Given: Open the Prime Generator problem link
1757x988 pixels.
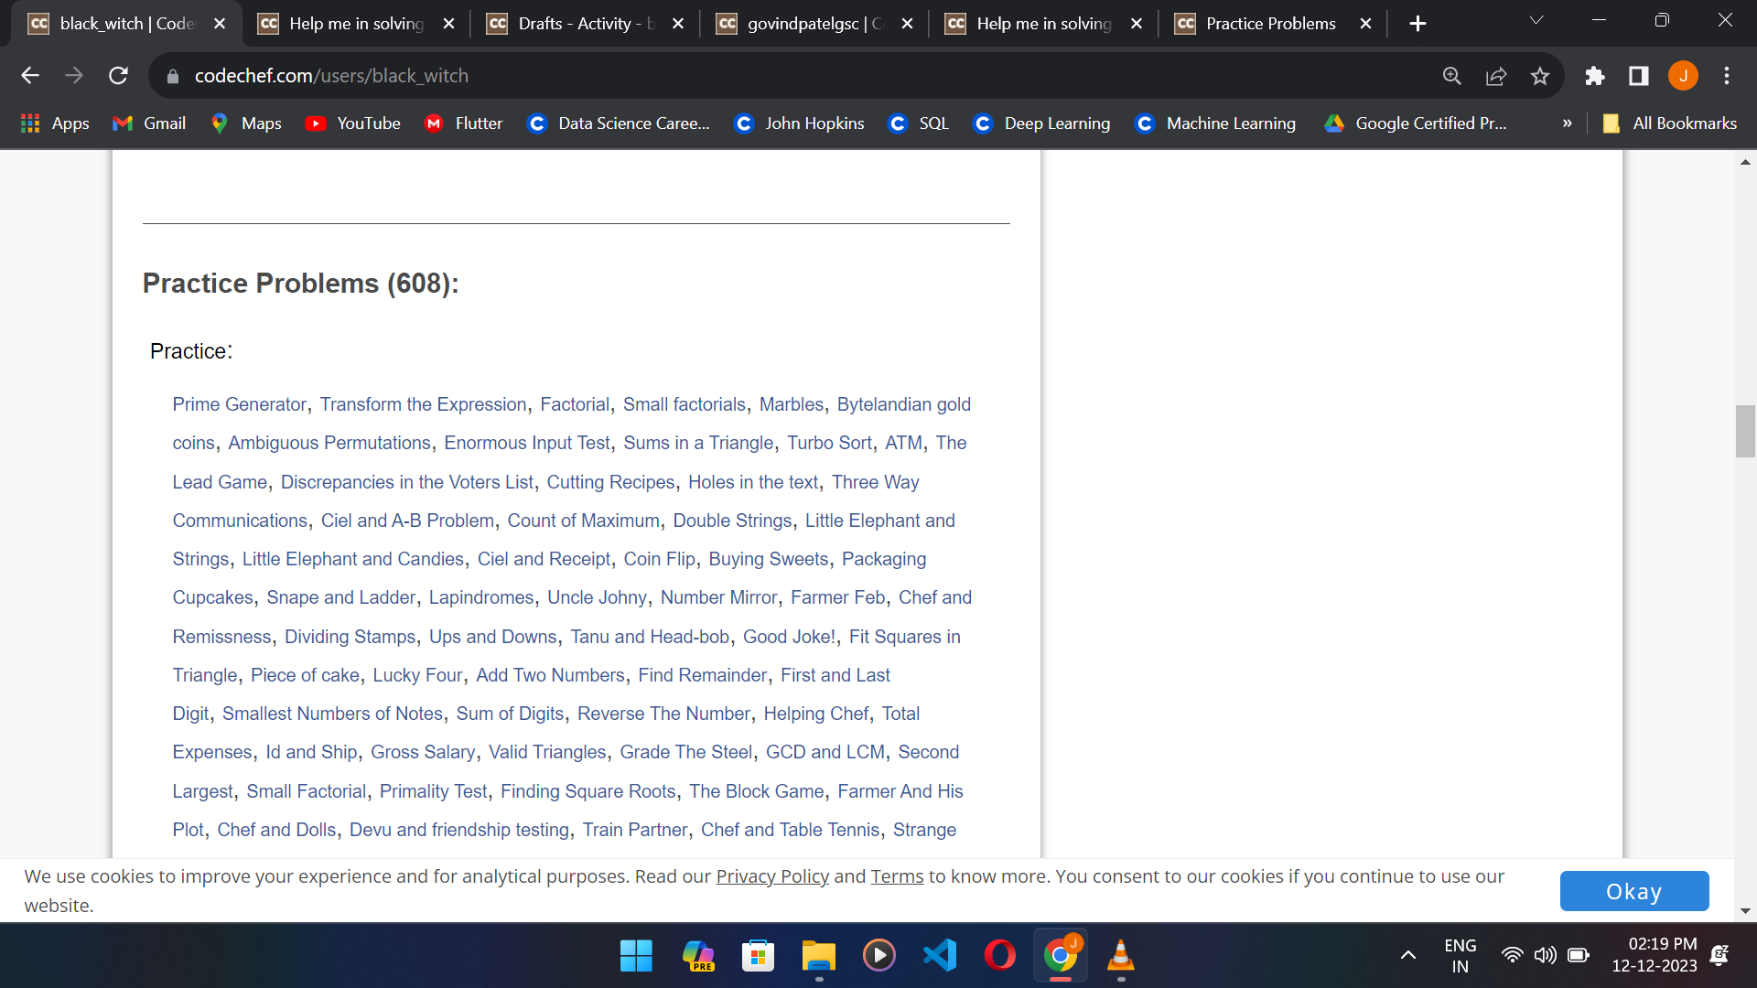Looking at the screenshot, I should [240, 404].
